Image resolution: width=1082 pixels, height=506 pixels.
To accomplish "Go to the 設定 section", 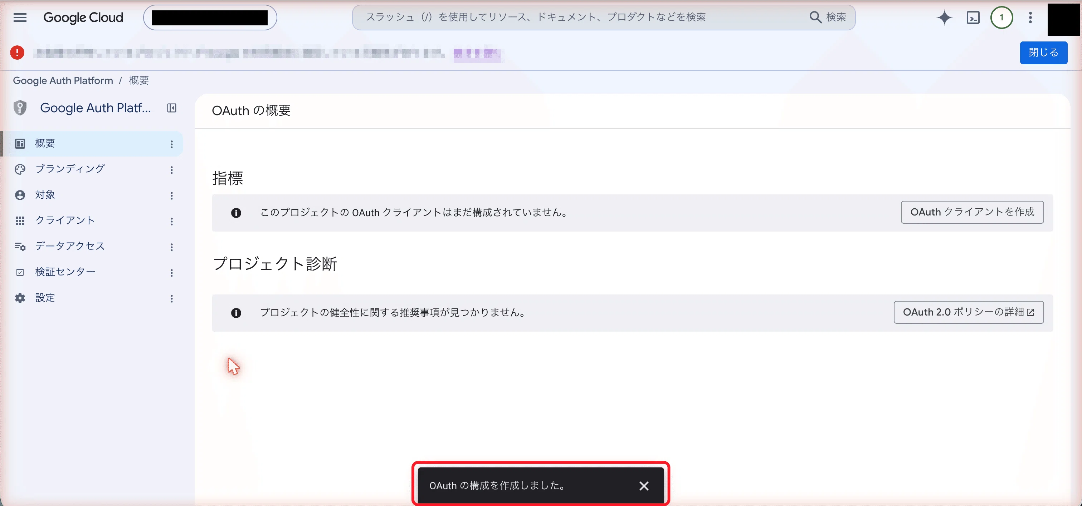I will click(92, 298).
